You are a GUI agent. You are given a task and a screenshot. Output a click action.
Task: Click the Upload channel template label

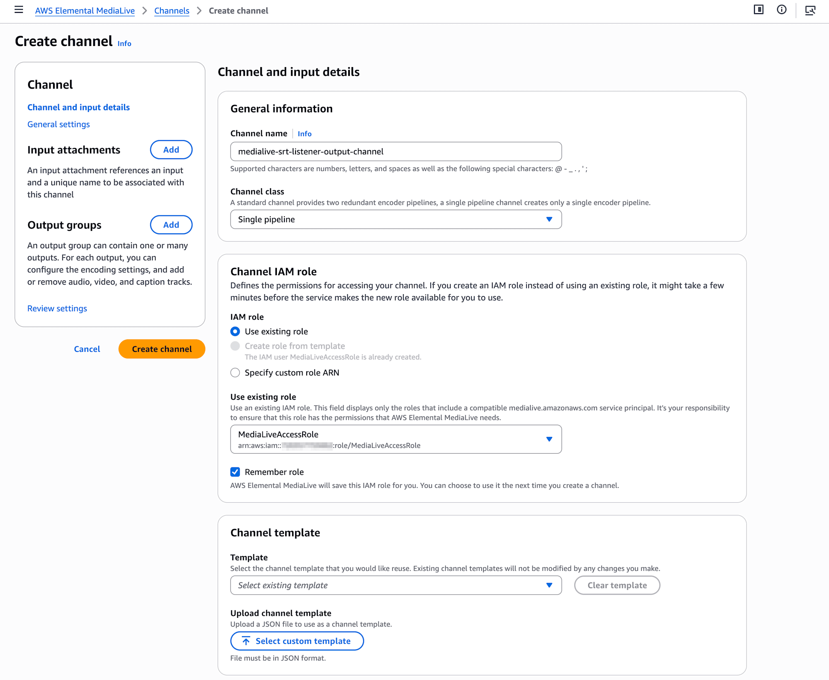click(x=281, y=613)
